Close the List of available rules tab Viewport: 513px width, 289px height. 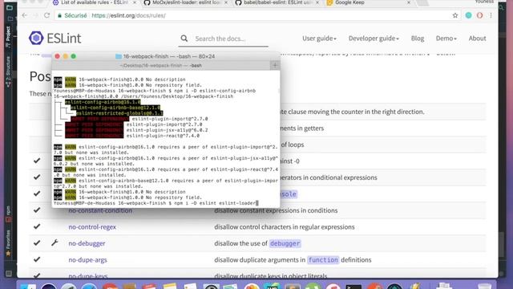135,2
